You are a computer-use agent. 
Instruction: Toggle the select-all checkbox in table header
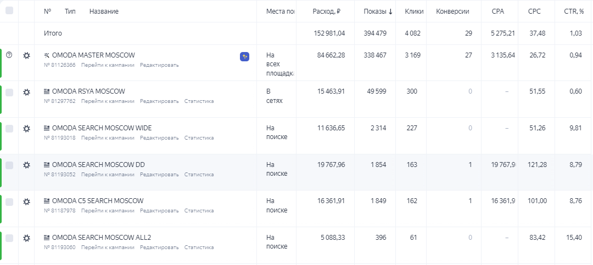tap(9, 10)
